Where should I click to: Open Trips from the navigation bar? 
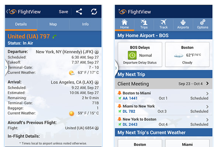[144, 24]
